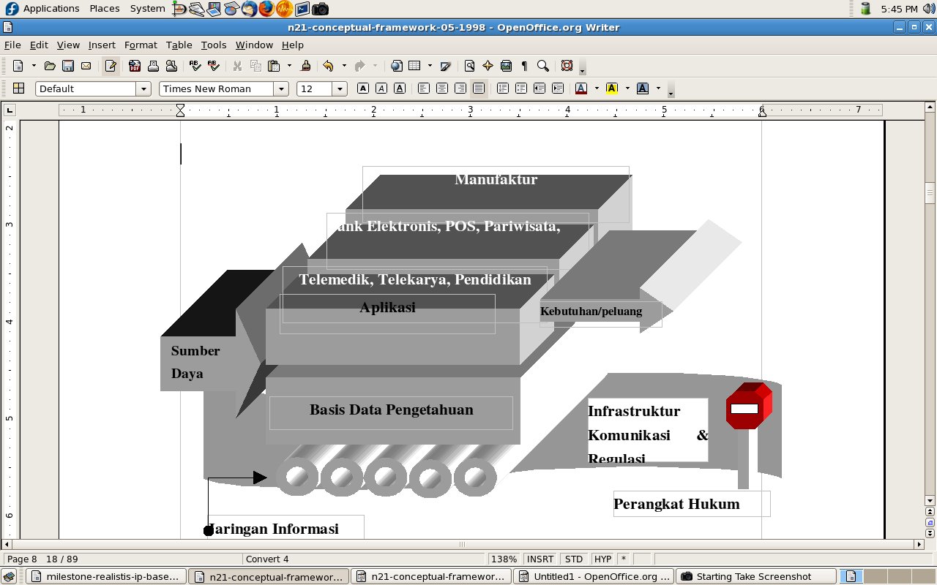The image size is (937, 585).
Task: Open the Format menu
Action: click(x=141, y=45)
